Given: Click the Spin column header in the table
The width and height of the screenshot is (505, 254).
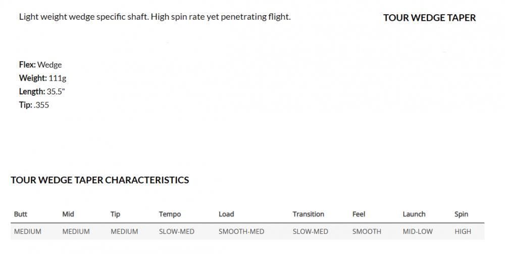Looking at the screenshot, I should [461, 214].
